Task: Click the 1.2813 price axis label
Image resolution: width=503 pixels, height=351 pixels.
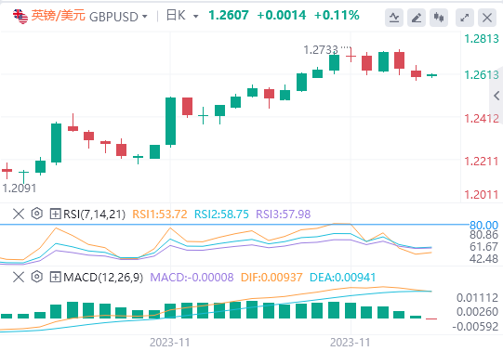Action: pos(482,39)
